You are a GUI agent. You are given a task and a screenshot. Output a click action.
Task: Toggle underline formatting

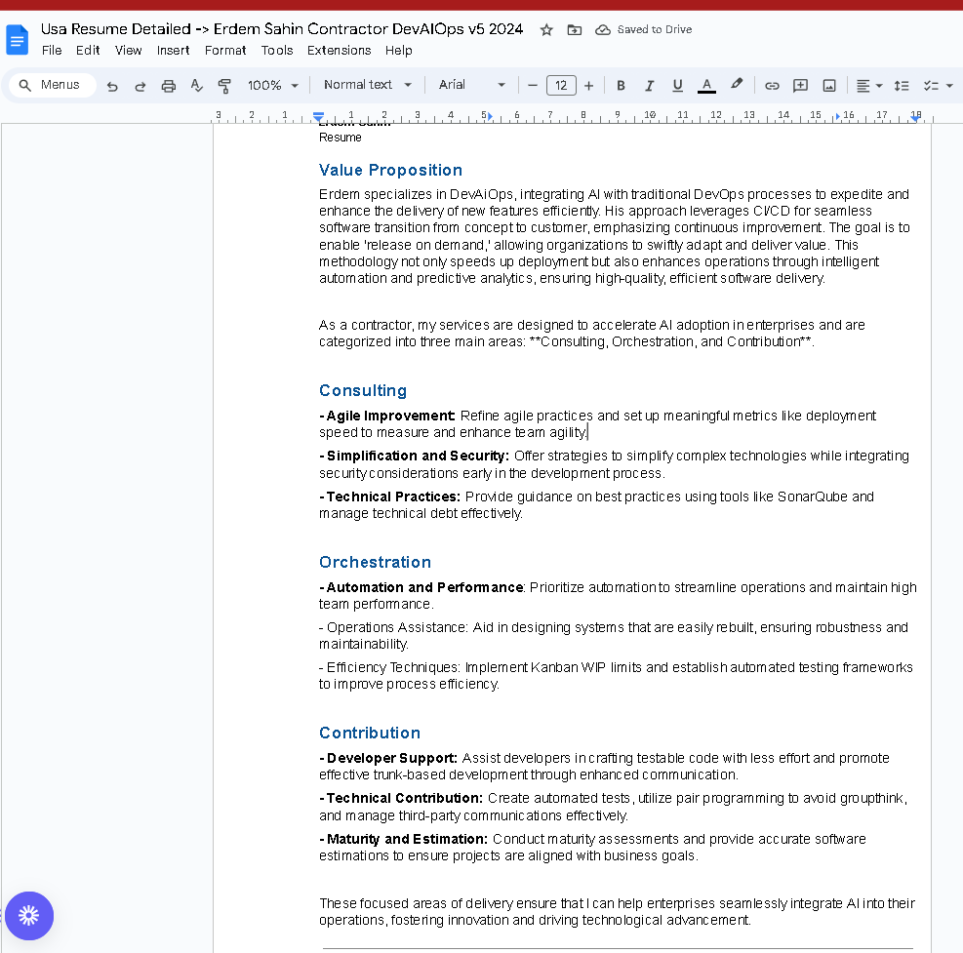677,86
